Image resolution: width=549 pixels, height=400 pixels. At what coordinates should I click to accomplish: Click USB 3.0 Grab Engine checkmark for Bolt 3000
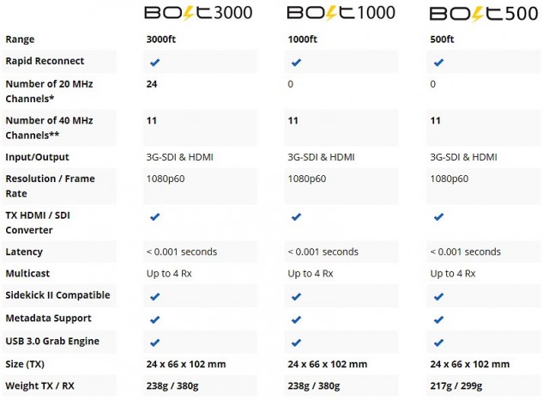[154, 342]
